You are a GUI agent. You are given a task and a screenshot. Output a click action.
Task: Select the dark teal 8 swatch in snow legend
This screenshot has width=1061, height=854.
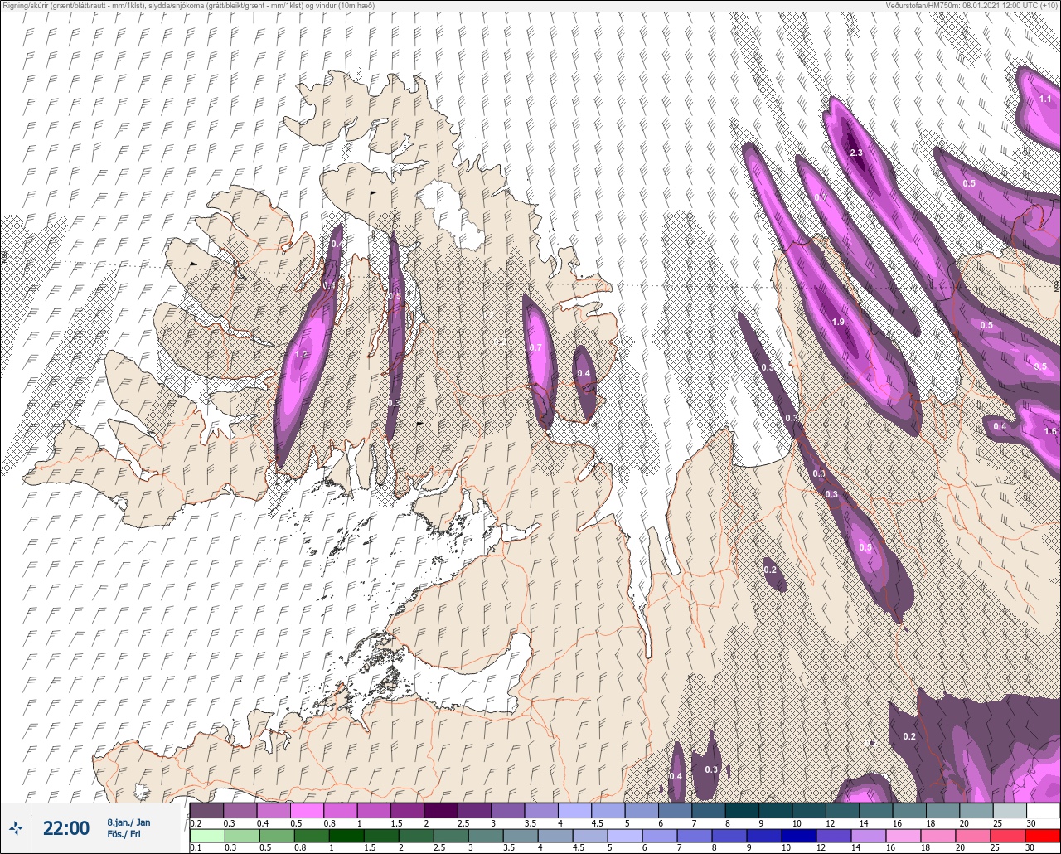(742, 810)
